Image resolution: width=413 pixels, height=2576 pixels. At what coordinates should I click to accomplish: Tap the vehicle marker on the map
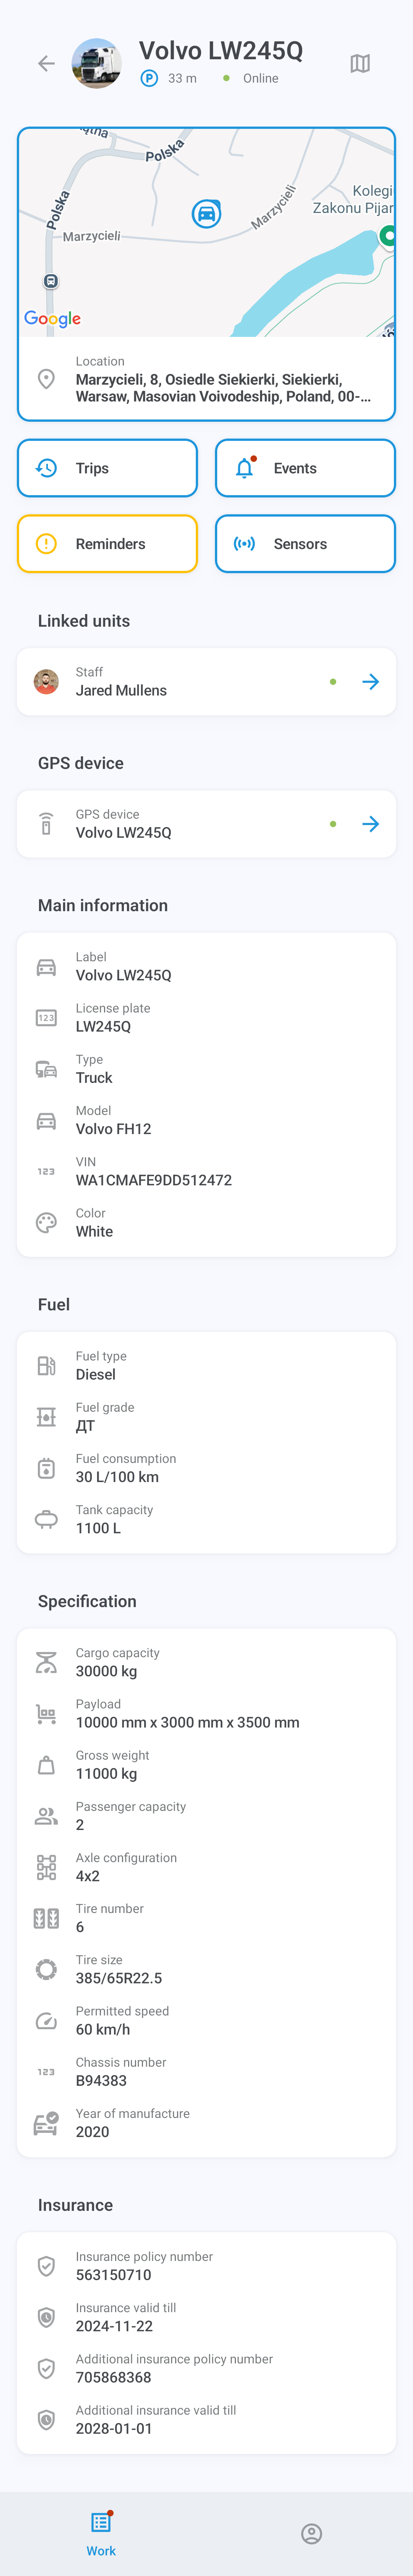click(x=206, y=213)
